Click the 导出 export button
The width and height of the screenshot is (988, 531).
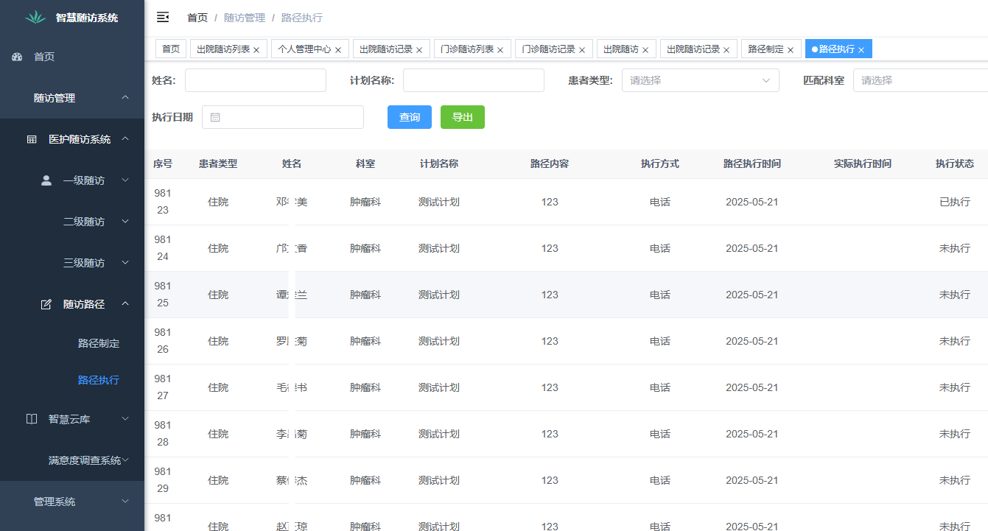[x=463, y=116]
